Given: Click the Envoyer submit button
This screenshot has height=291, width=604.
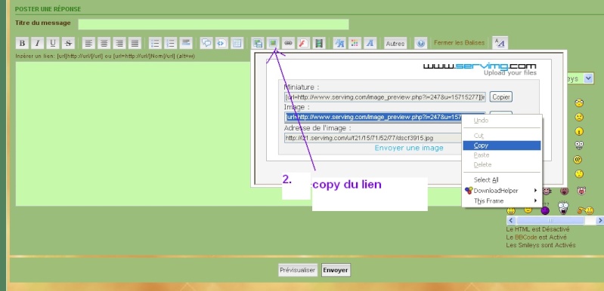Looking at the screenshot, I should click(336, 271).
